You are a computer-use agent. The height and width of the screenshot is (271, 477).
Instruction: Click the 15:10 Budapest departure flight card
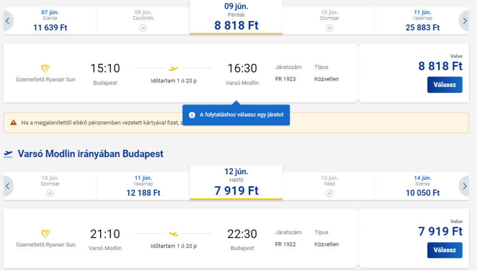click(181, 73)
